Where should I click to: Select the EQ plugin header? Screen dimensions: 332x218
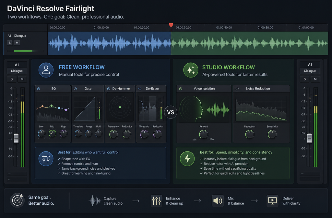53,89
